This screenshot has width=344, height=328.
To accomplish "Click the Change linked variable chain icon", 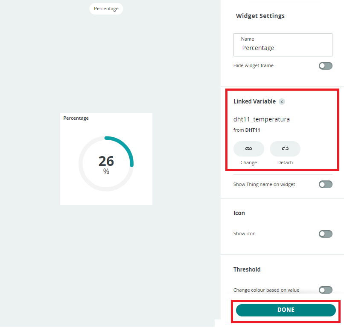I will click(248, 149).
